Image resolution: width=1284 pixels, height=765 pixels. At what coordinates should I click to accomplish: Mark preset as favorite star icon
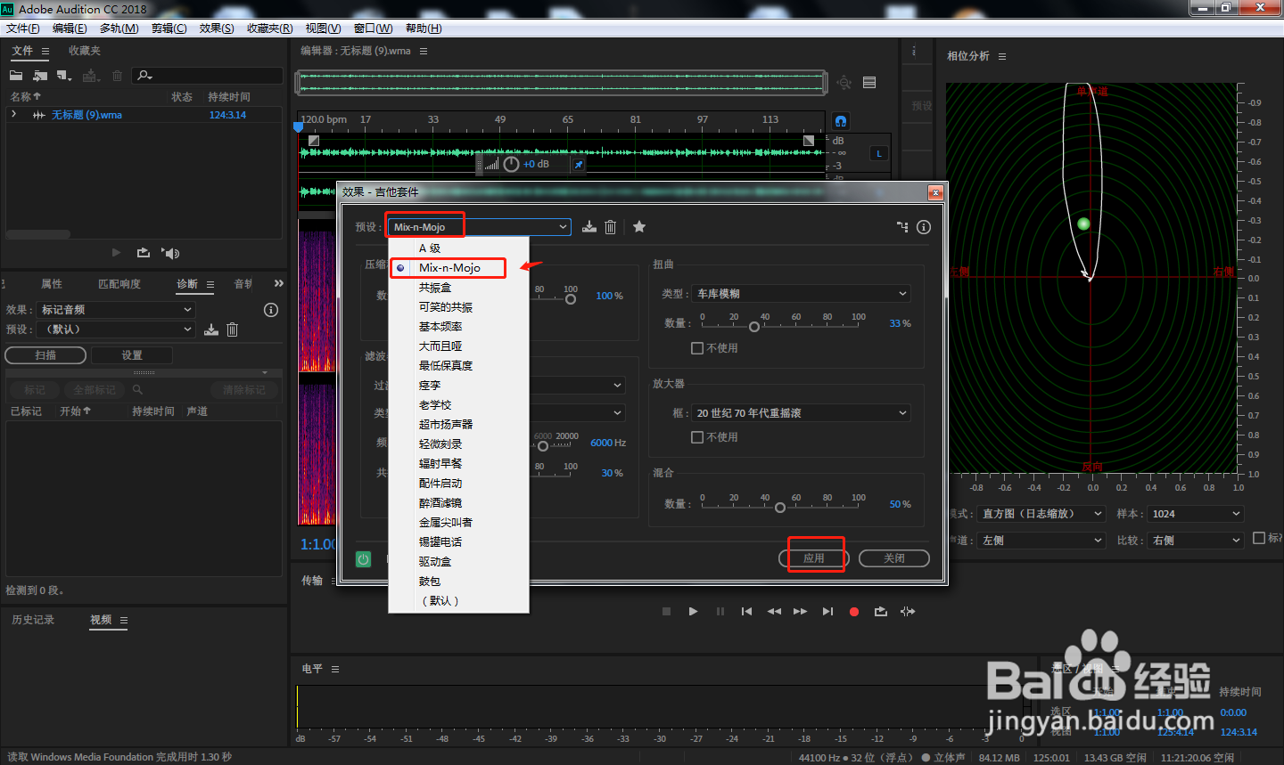coord(639,226)
